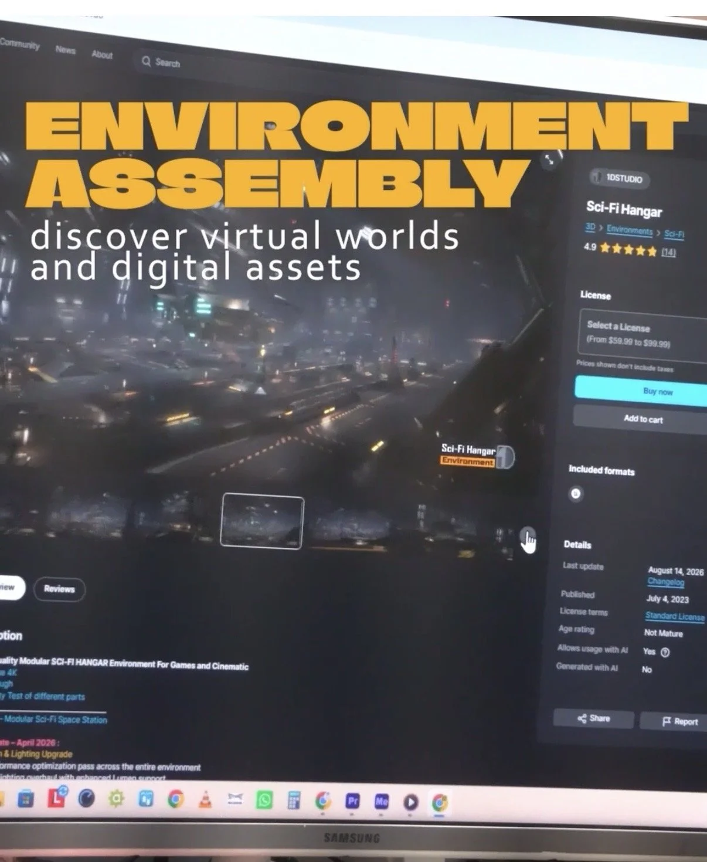Follow the Sci-Fi breadcrumb category link
Image resolution: width=707 pixels, height=862 pixels.
coord(674,234)
